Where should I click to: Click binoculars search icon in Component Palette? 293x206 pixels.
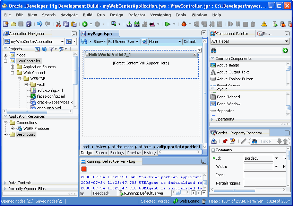click(x=213, y=51)
